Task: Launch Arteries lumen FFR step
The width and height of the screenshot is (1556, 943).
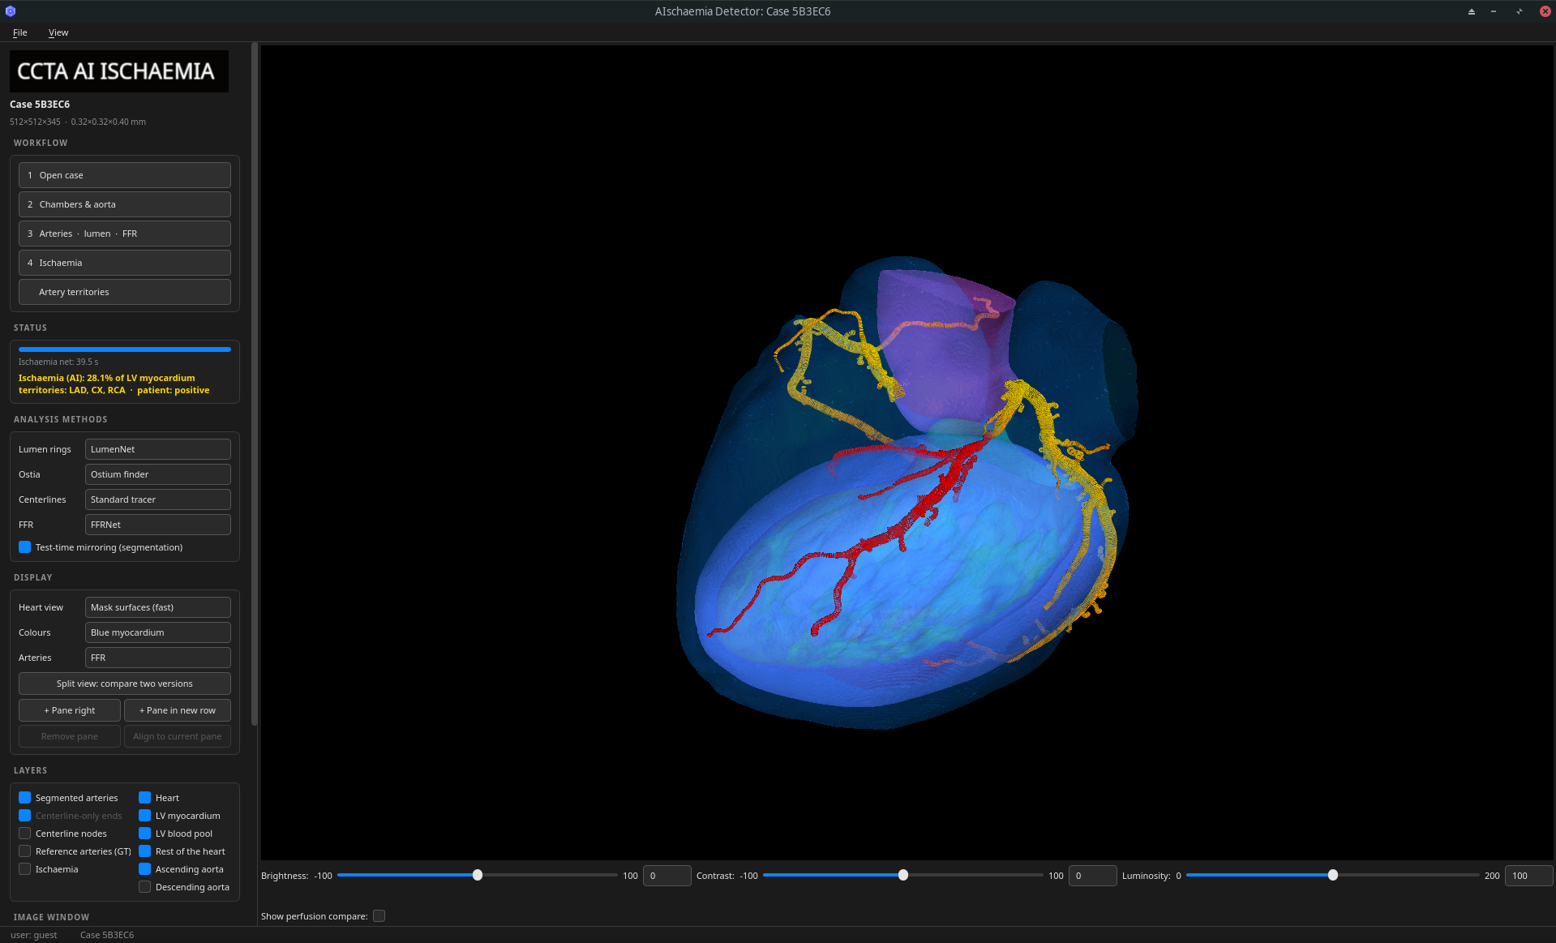Action: click(x=125, y=234)
